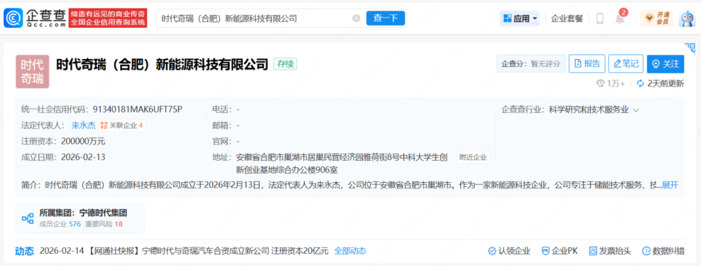Image resolution: width=701 pixels, height=266 pixels.
Task: Open the 笔记 notes button
Action: click(x=626, y=64)
